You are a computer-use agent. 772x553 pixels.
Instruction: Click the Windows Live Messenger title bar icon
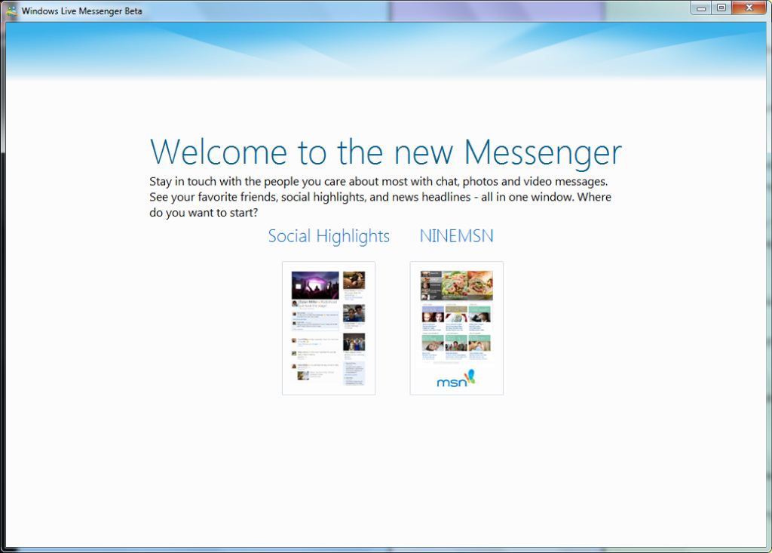[11, 11]
